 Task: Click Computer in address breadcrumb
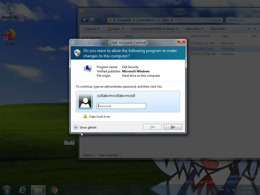[x=124, y=20]
